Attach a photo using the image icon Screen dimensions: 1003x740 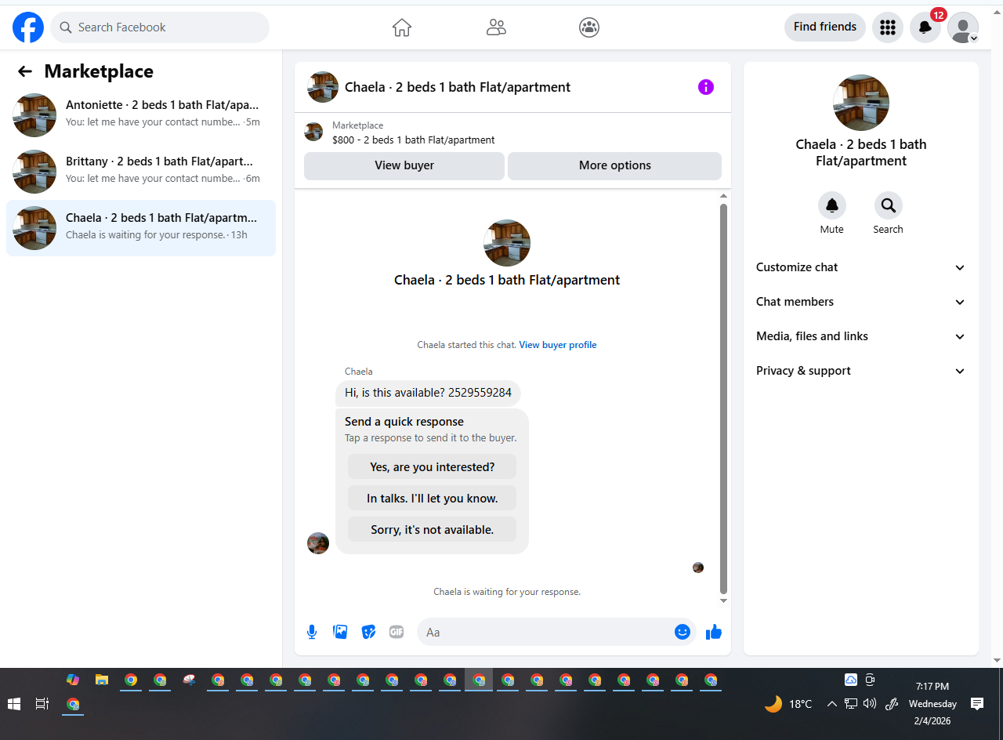(x=340, y=632)
